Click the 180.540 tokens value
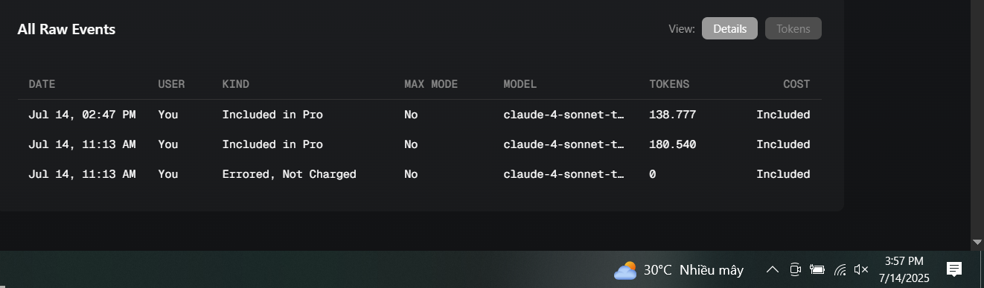 point(672,144)
